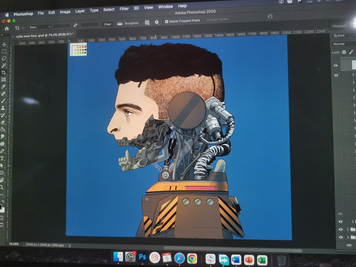This screenshot has height=267, width=356.
Task: Click the foreground color swatch
Action: (1, 206)
